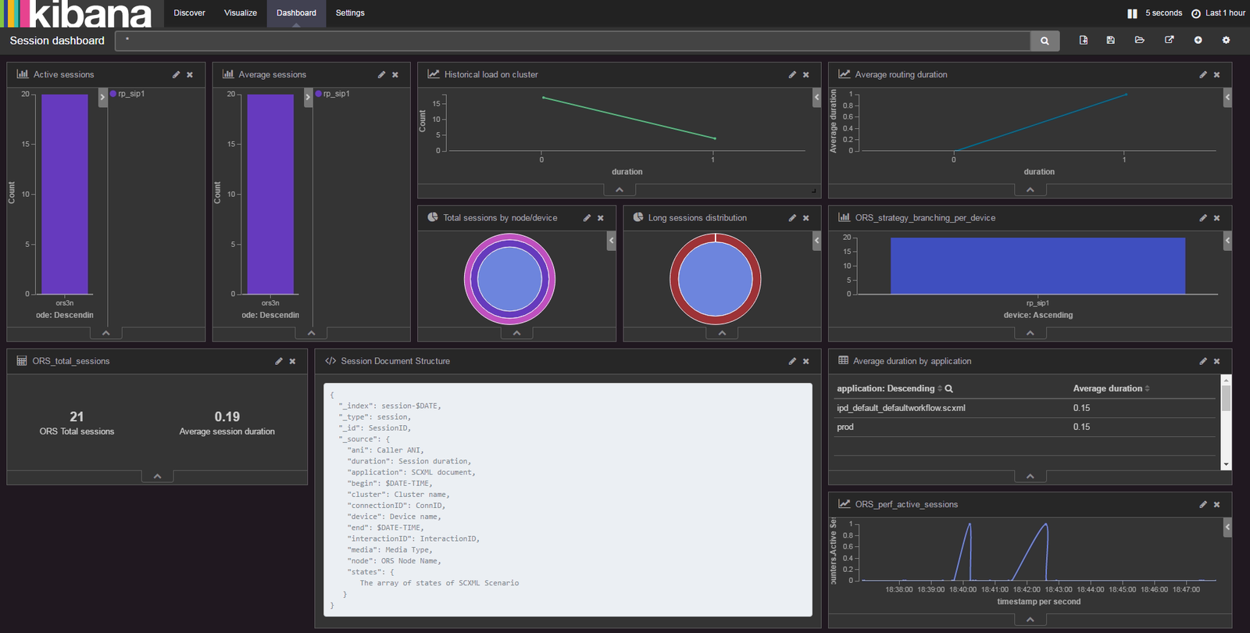Screen dimensions: 1250x633
Task: Click rp_sip1 legend color dot in Average sessions
Action: click(319, 94)
